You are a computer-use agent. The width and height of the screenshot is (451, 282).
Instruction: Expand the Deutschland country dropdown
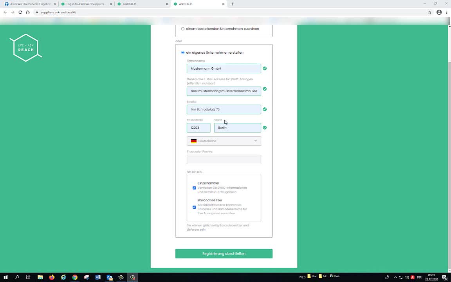(224, 141)
